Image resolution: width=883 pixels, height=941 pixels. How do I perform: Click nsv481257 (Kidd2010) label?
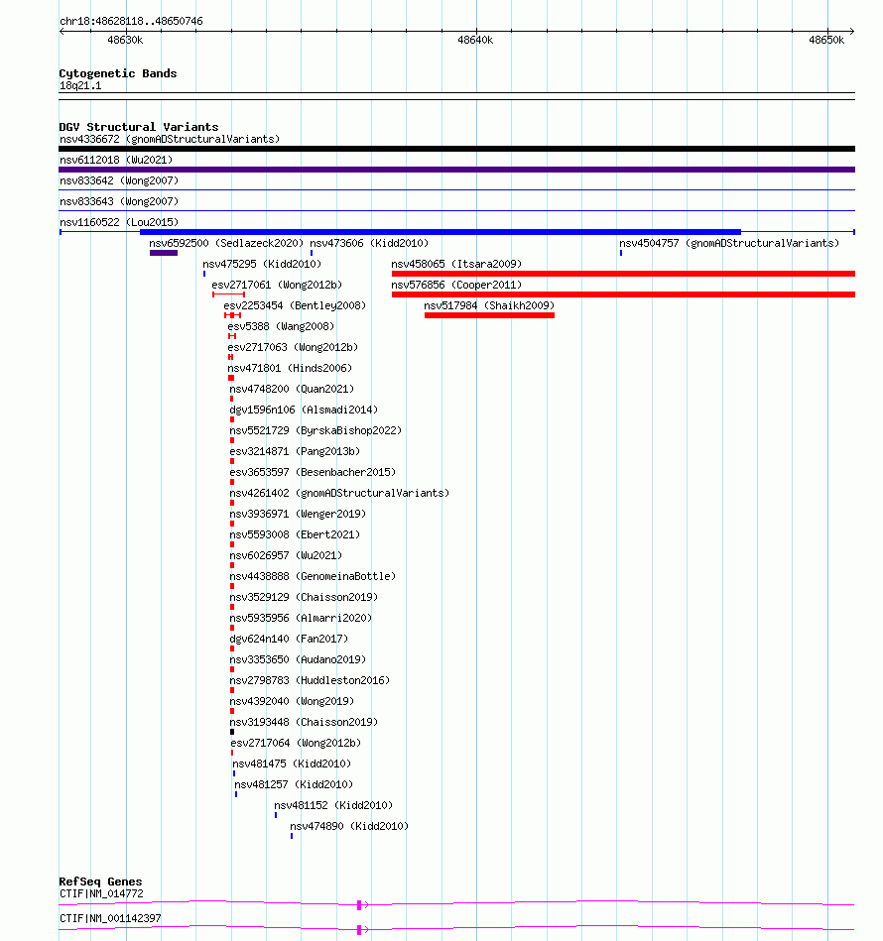point(294,784)
